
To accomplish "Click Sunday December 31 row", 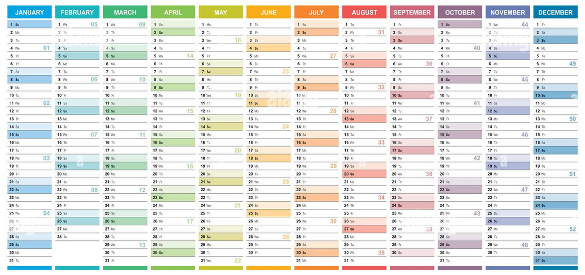I will point(555,260).
